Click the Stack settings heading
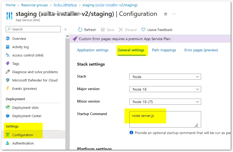233x152 pixels. tap(91, 64)
